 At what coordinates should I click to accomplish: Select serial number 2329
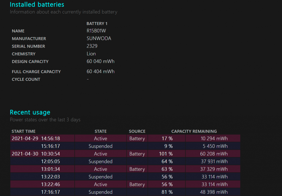(x=92, y=46)
